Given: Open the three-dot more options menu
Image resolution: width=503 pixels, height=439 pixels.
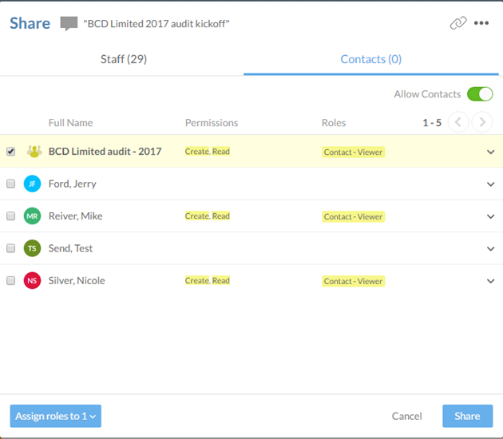Looking at the screenshot, I should click(x=481, y=23).
